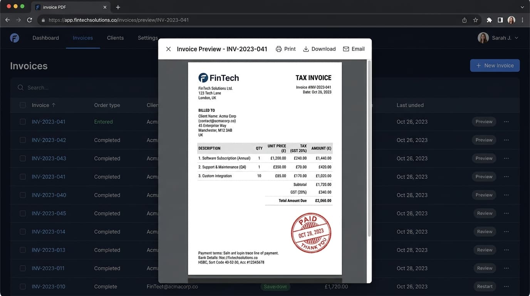Image resolution: width=530 pixels, height=296 pixels.
Task: Tick the checkbox for INV-2023-043
Action: pyautogui.click(x=23, y=158)
